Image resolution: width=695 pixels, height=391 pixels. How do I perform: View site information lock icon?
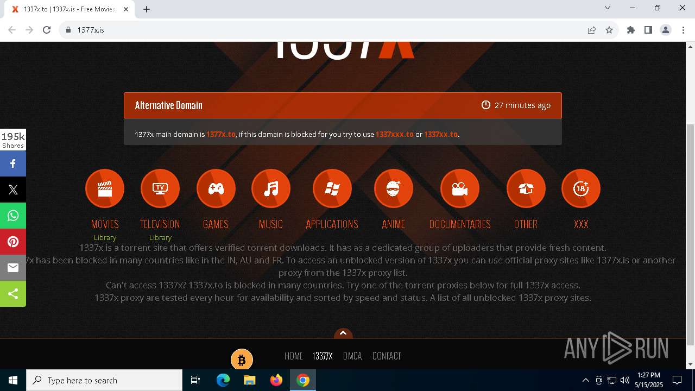point(68,30)
